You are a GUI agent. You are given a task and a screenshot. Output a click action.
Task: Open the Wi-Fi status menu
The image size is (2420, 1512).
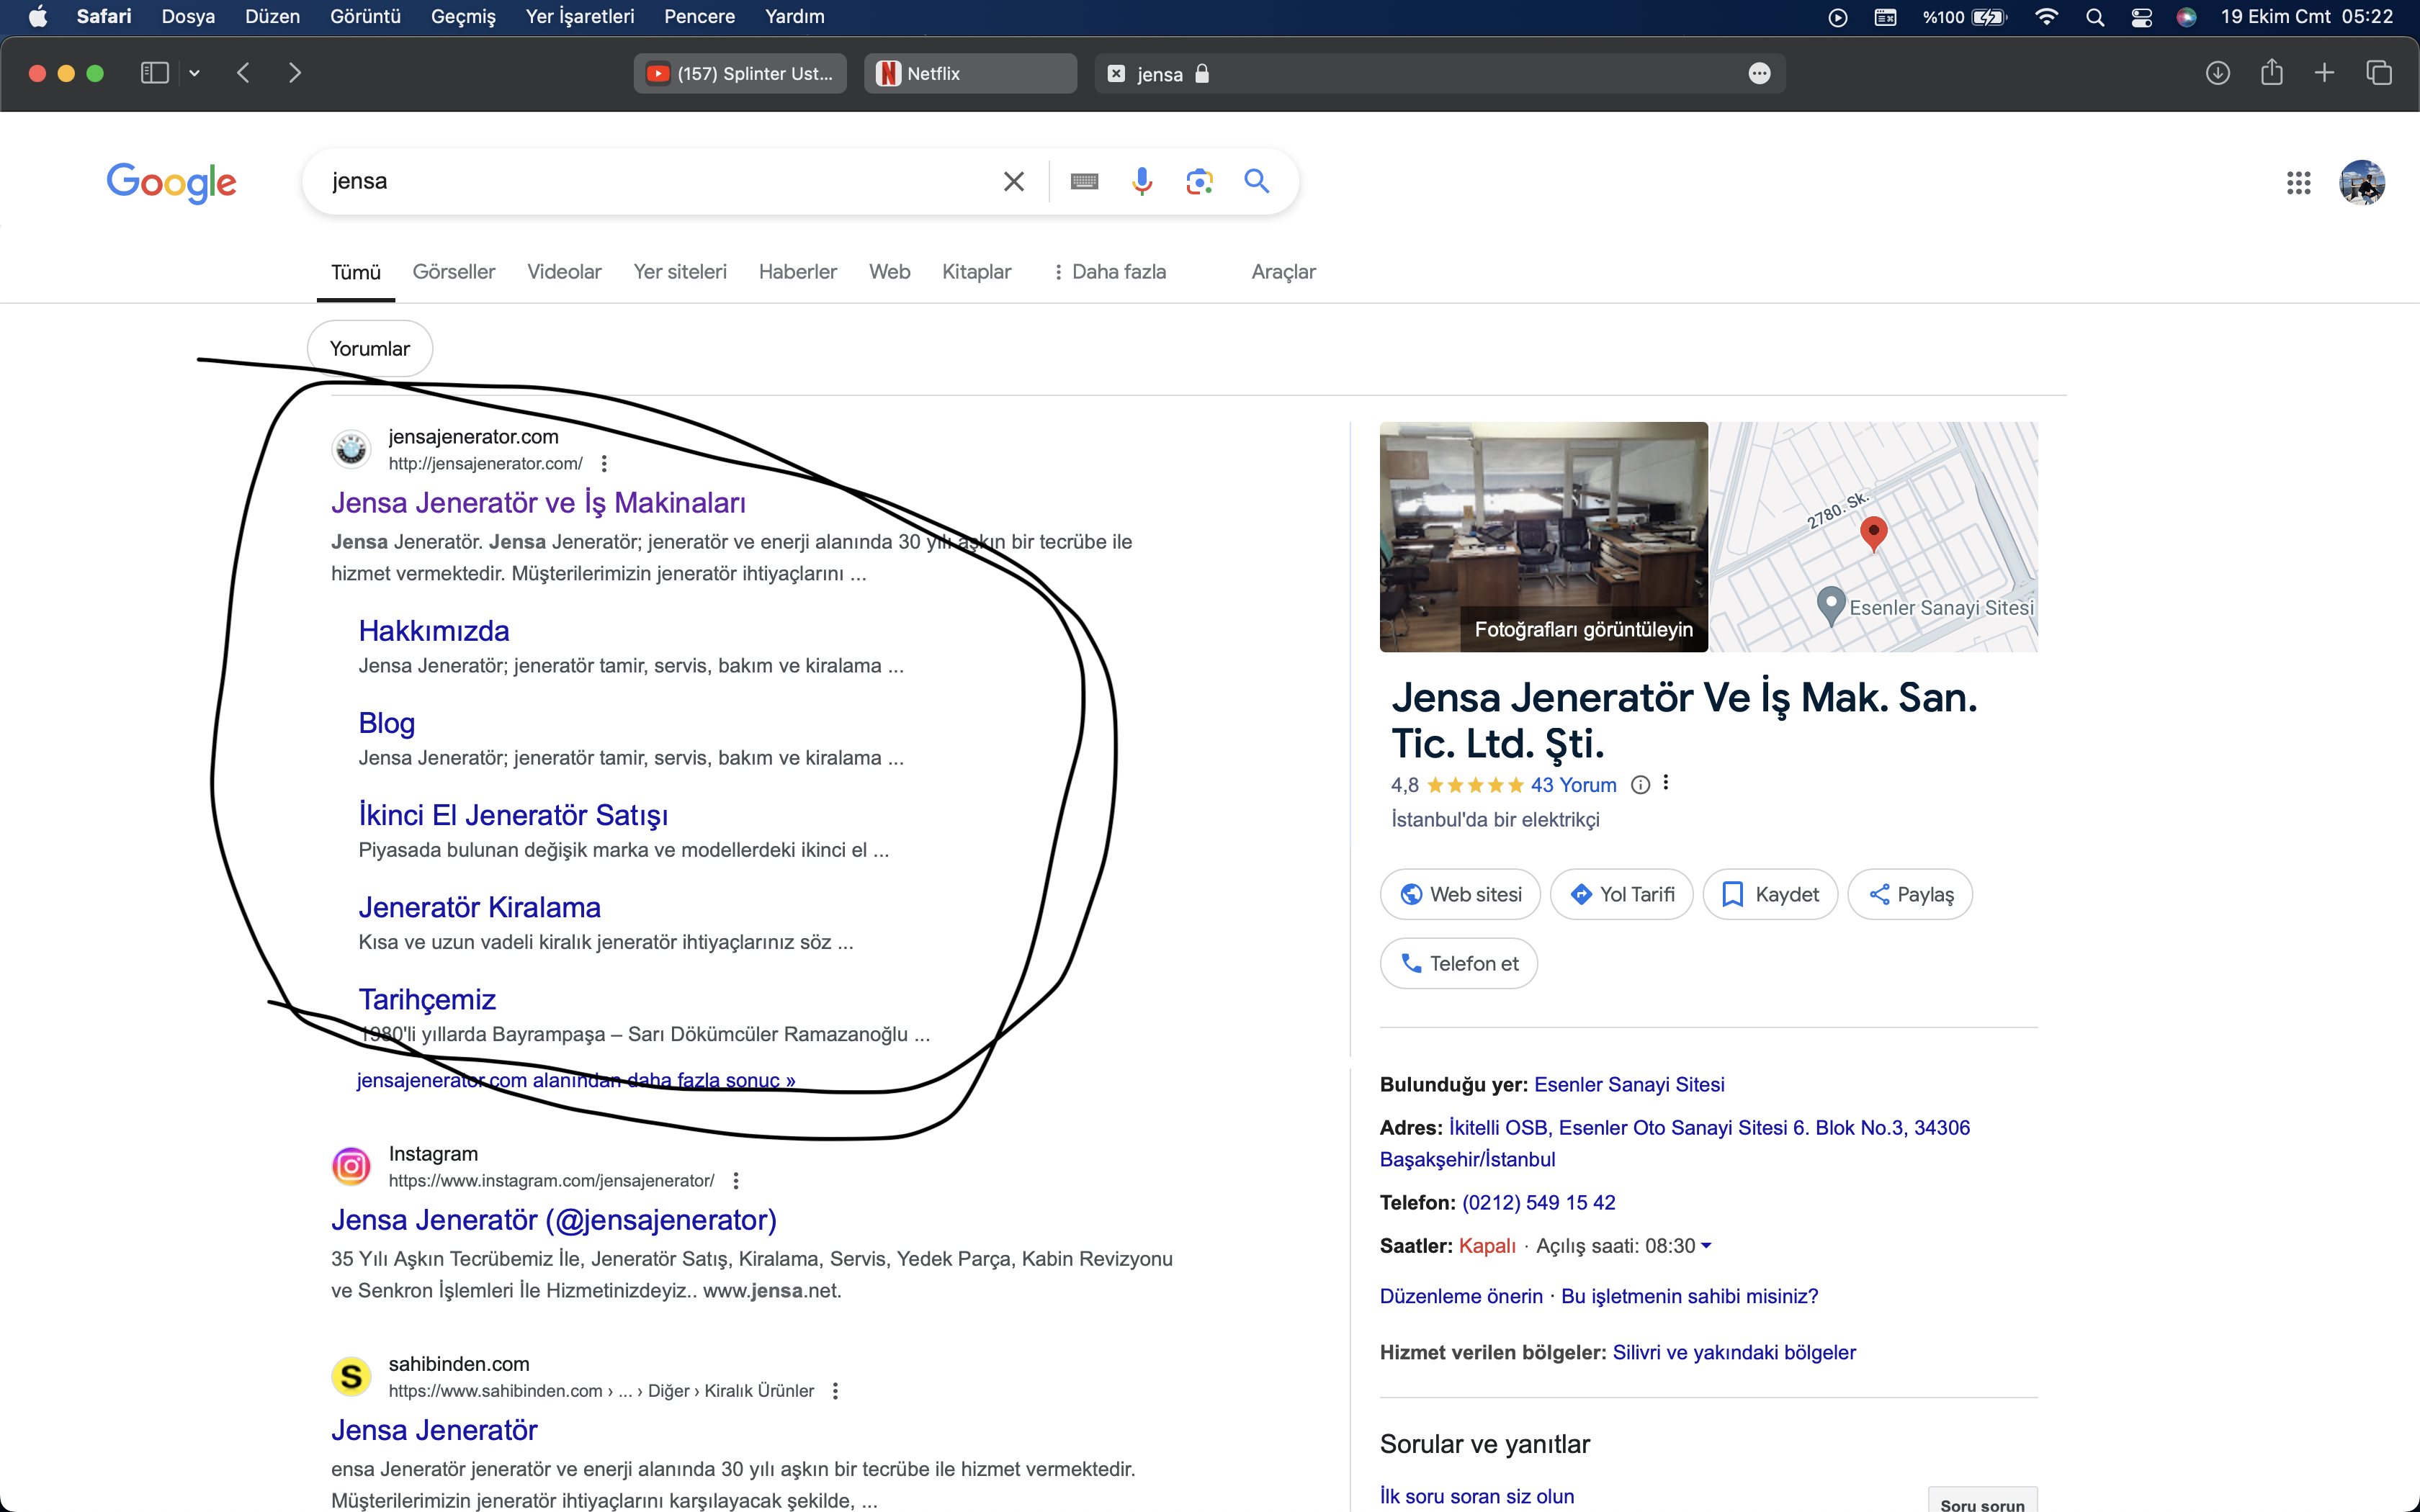pos(2047,17)
